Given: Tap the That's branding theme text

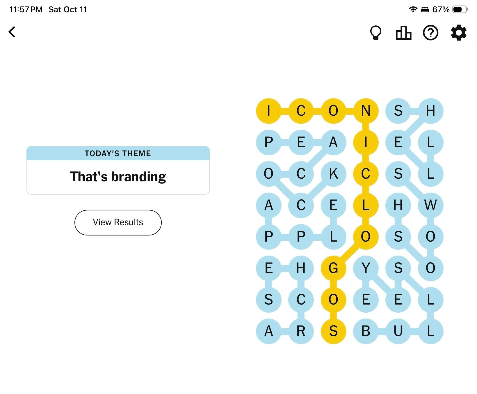Looking at the screenshot, I should click(118, 177).
